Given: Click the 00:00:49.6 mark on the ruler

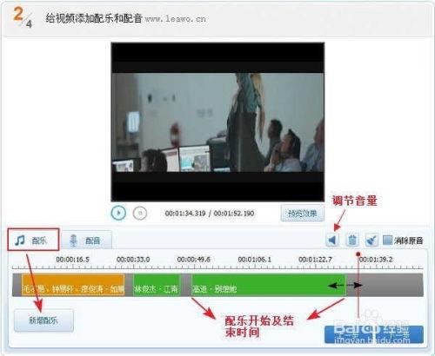Looking at the screenshot, I should pyautogui.click(x=194, y=260).
